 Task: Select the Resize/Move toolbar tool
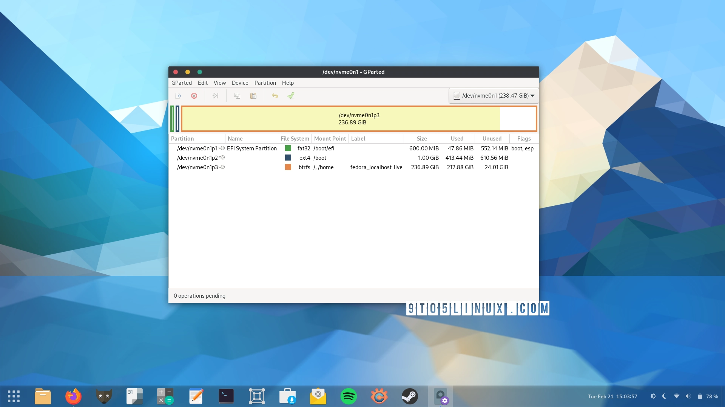(x=215, y=96)
